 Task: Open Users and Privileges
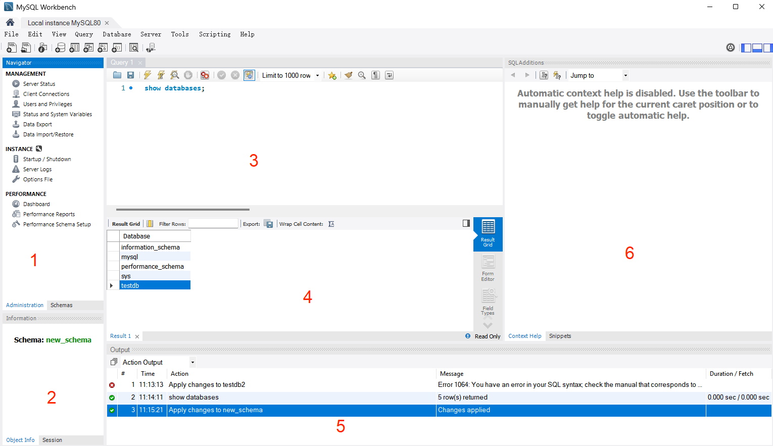(x=47, y=104)
